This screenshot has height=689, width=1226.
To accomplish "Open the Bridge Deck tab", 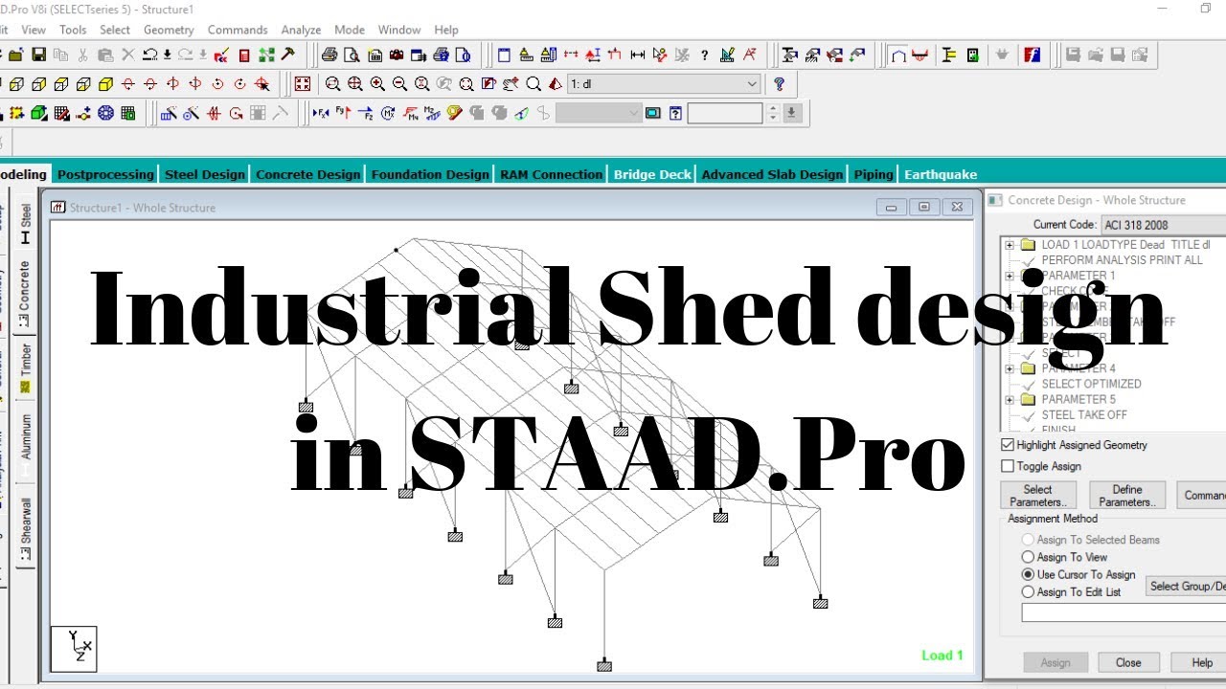I will [x=652, y=174].
